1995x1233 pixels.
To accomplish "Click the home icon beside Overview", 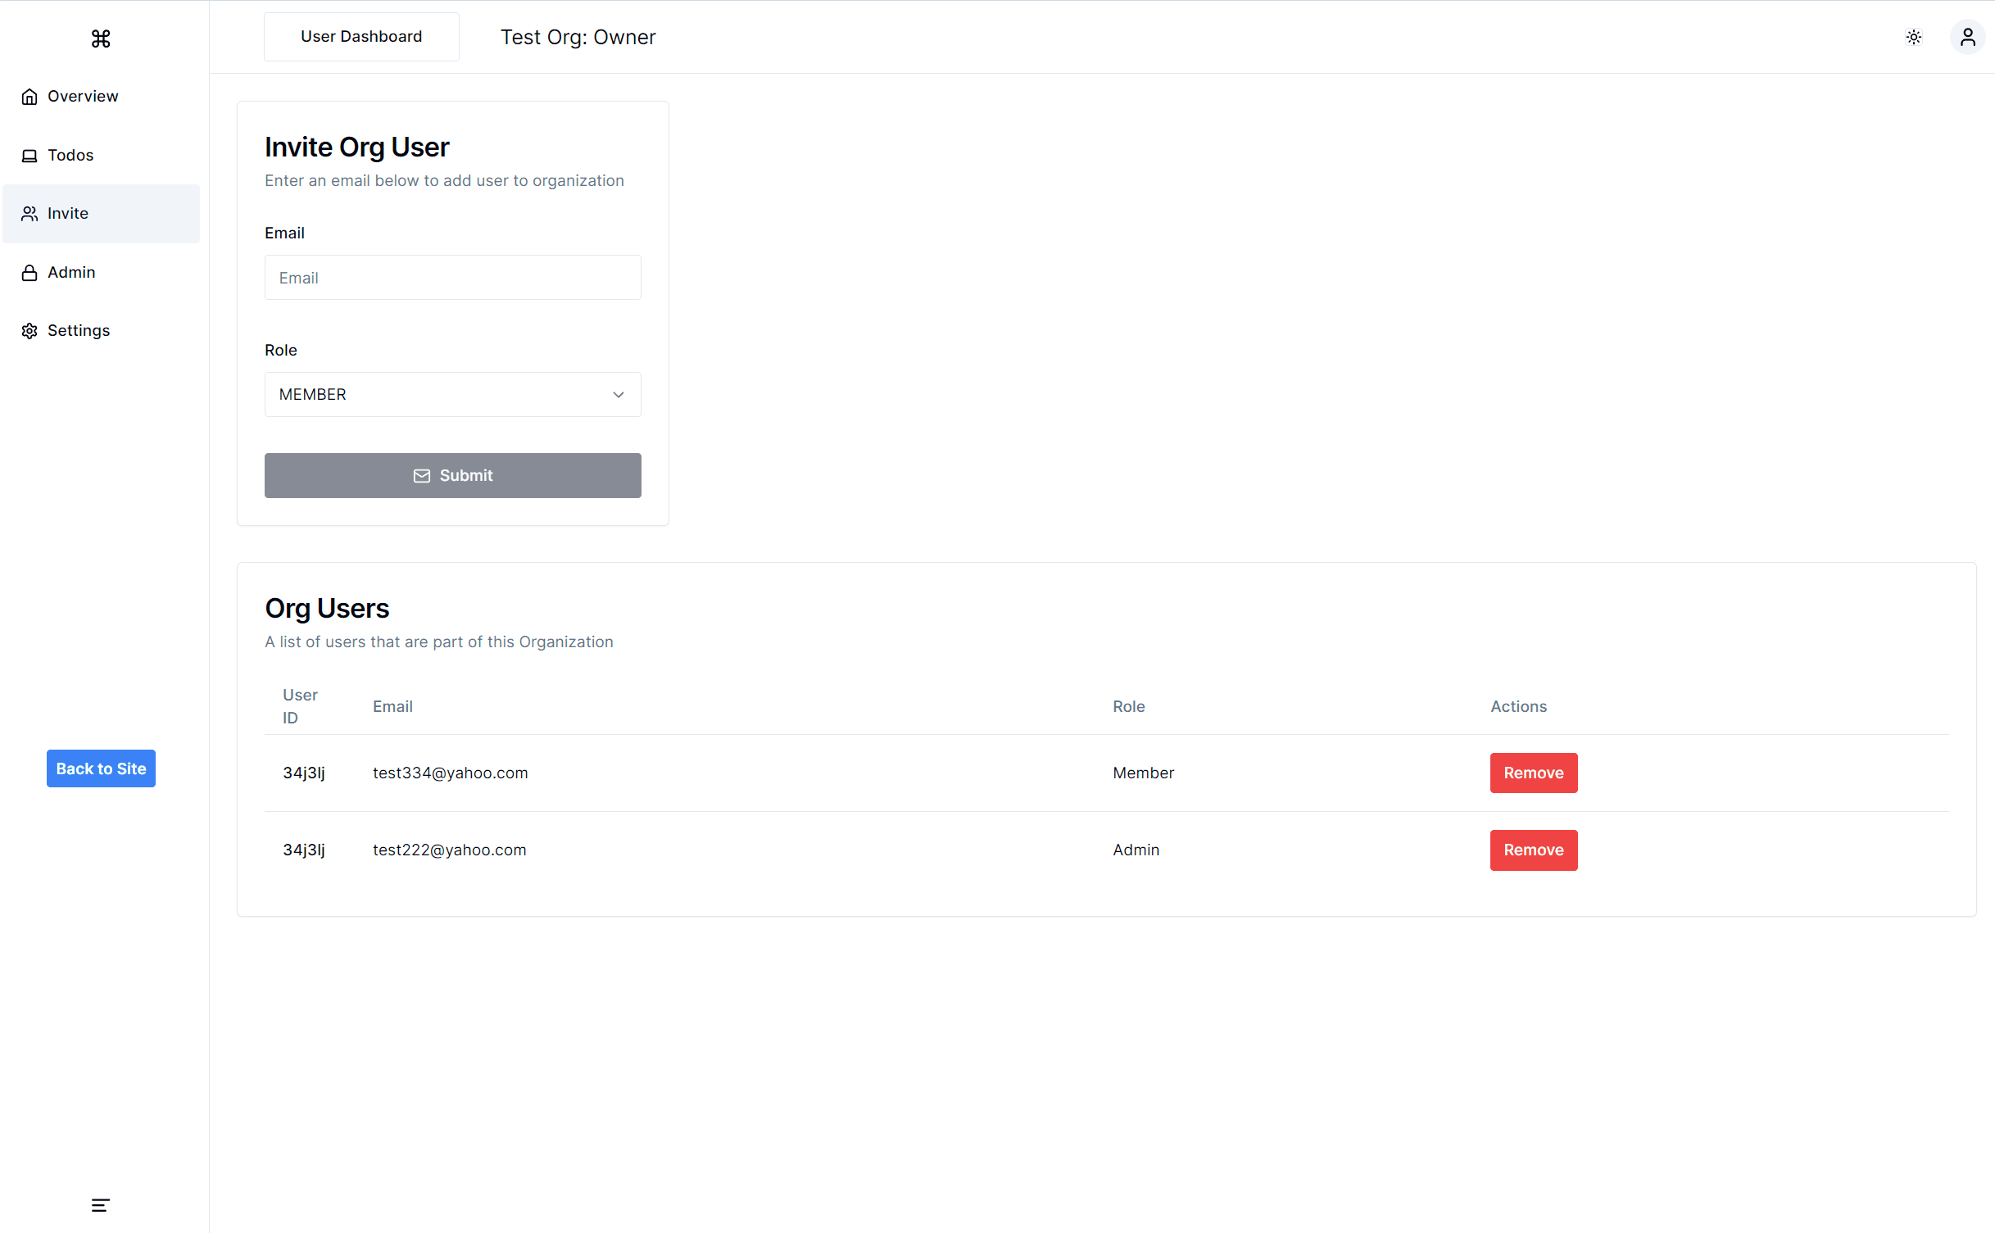I will [29, 97].
